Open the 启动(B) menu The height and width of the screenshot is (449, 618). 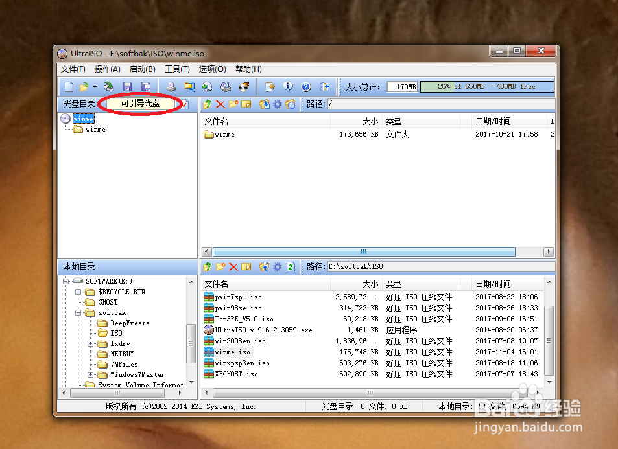142,69
